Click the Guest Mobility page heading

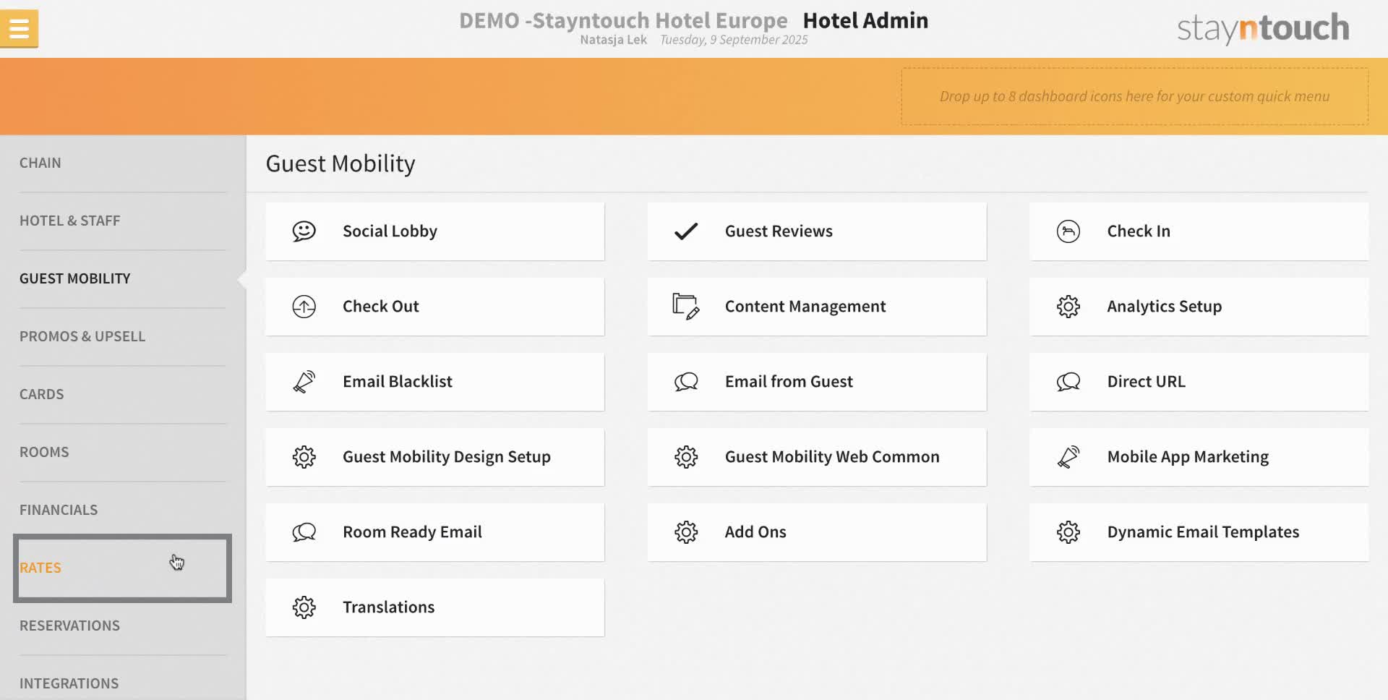click(x=340, y=164)
